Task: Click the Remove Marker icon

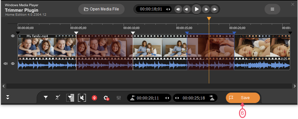Action: (57, 98)
